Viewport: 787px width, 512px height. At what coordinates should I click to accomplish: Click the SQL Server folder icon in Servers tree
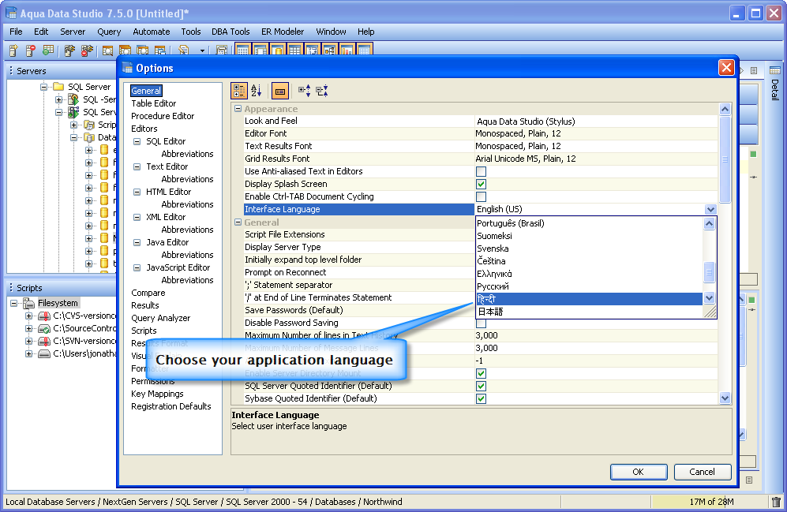58,87
